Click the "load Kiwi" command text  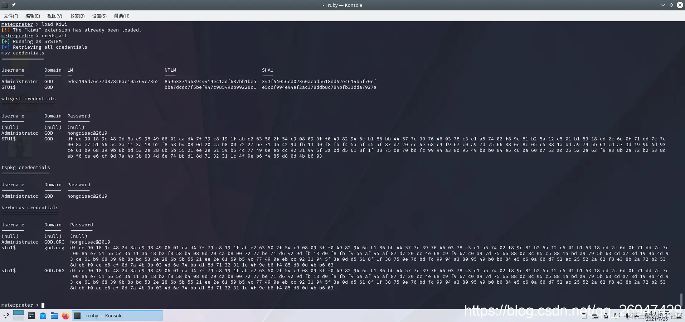[x=54, y=24]
